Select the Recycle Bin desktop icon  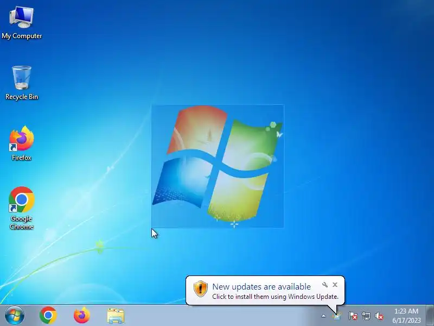click(22, 83)
